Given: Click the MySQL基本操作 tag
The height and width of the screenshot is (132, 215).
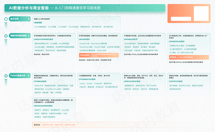Looking at the screenshot, I should click(130, 44).
